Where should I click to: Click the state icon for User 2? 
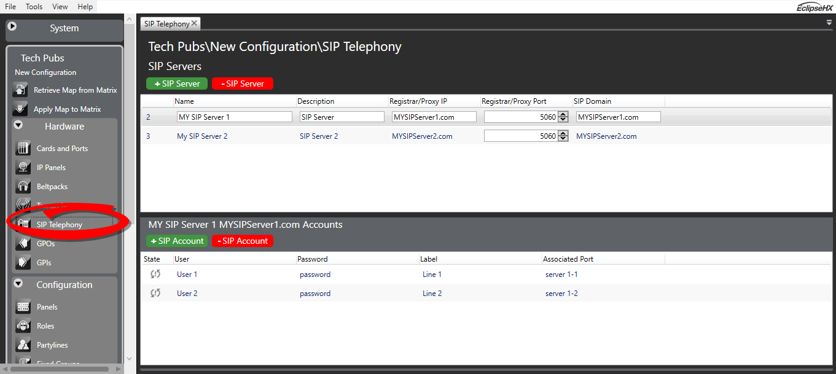[155, 294]
